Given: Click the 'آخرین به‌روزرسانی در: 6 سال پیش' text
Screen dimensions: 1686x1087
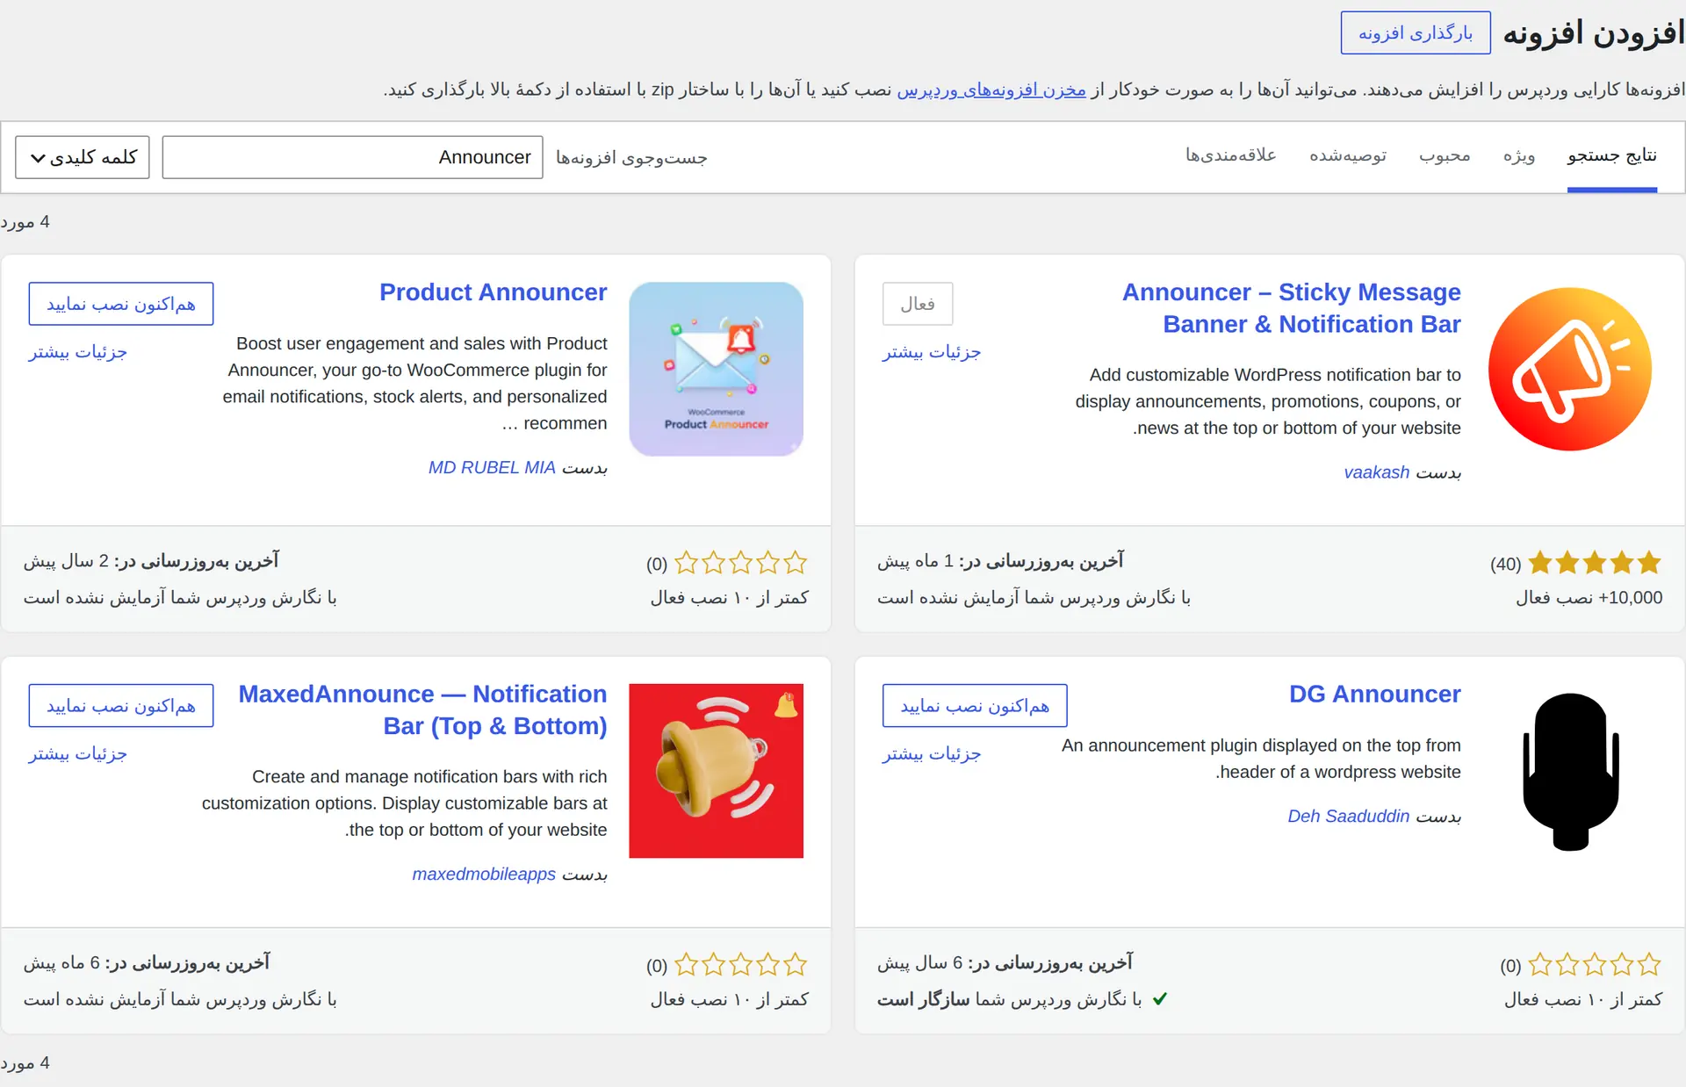Looking at the screenshot, I should click(1005, 963).
